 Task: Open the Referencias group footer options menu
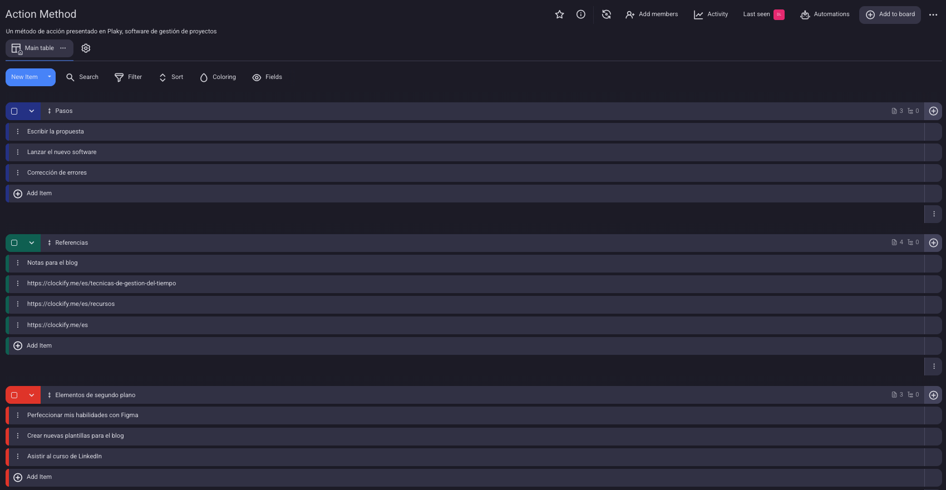933,367
